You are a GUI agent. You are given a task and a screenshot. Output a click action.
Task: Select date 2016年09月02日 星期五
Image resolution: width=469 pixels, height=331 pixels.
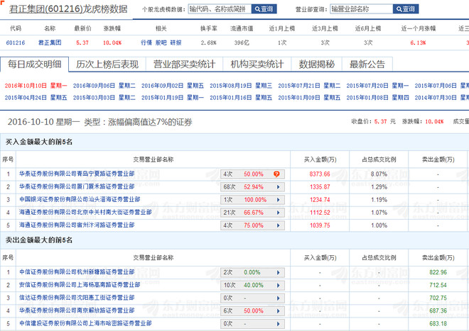pyautogui.click(x=173, y=86)
